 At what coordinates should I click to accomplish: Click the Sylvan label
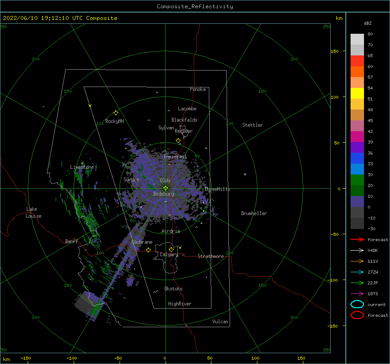pyautogui.click(x=166, y=128)
